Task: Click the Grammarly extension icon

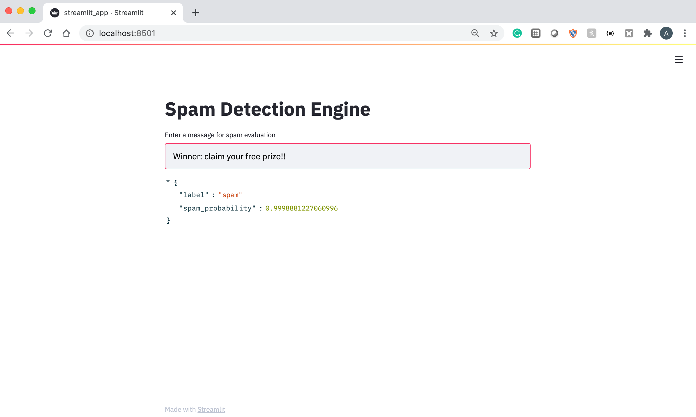Action: click(x=517, y=33)
